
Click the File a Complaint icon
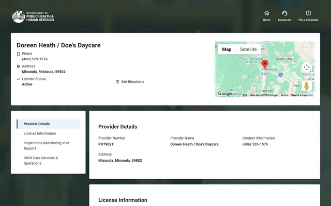coord(308,13)
